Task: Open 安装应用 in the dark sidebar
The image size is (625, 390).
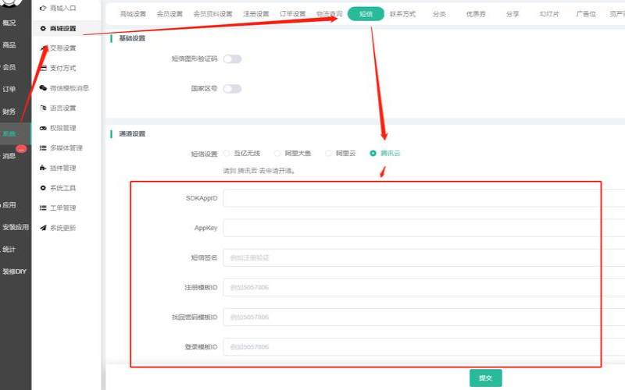Action: point(15,227)
